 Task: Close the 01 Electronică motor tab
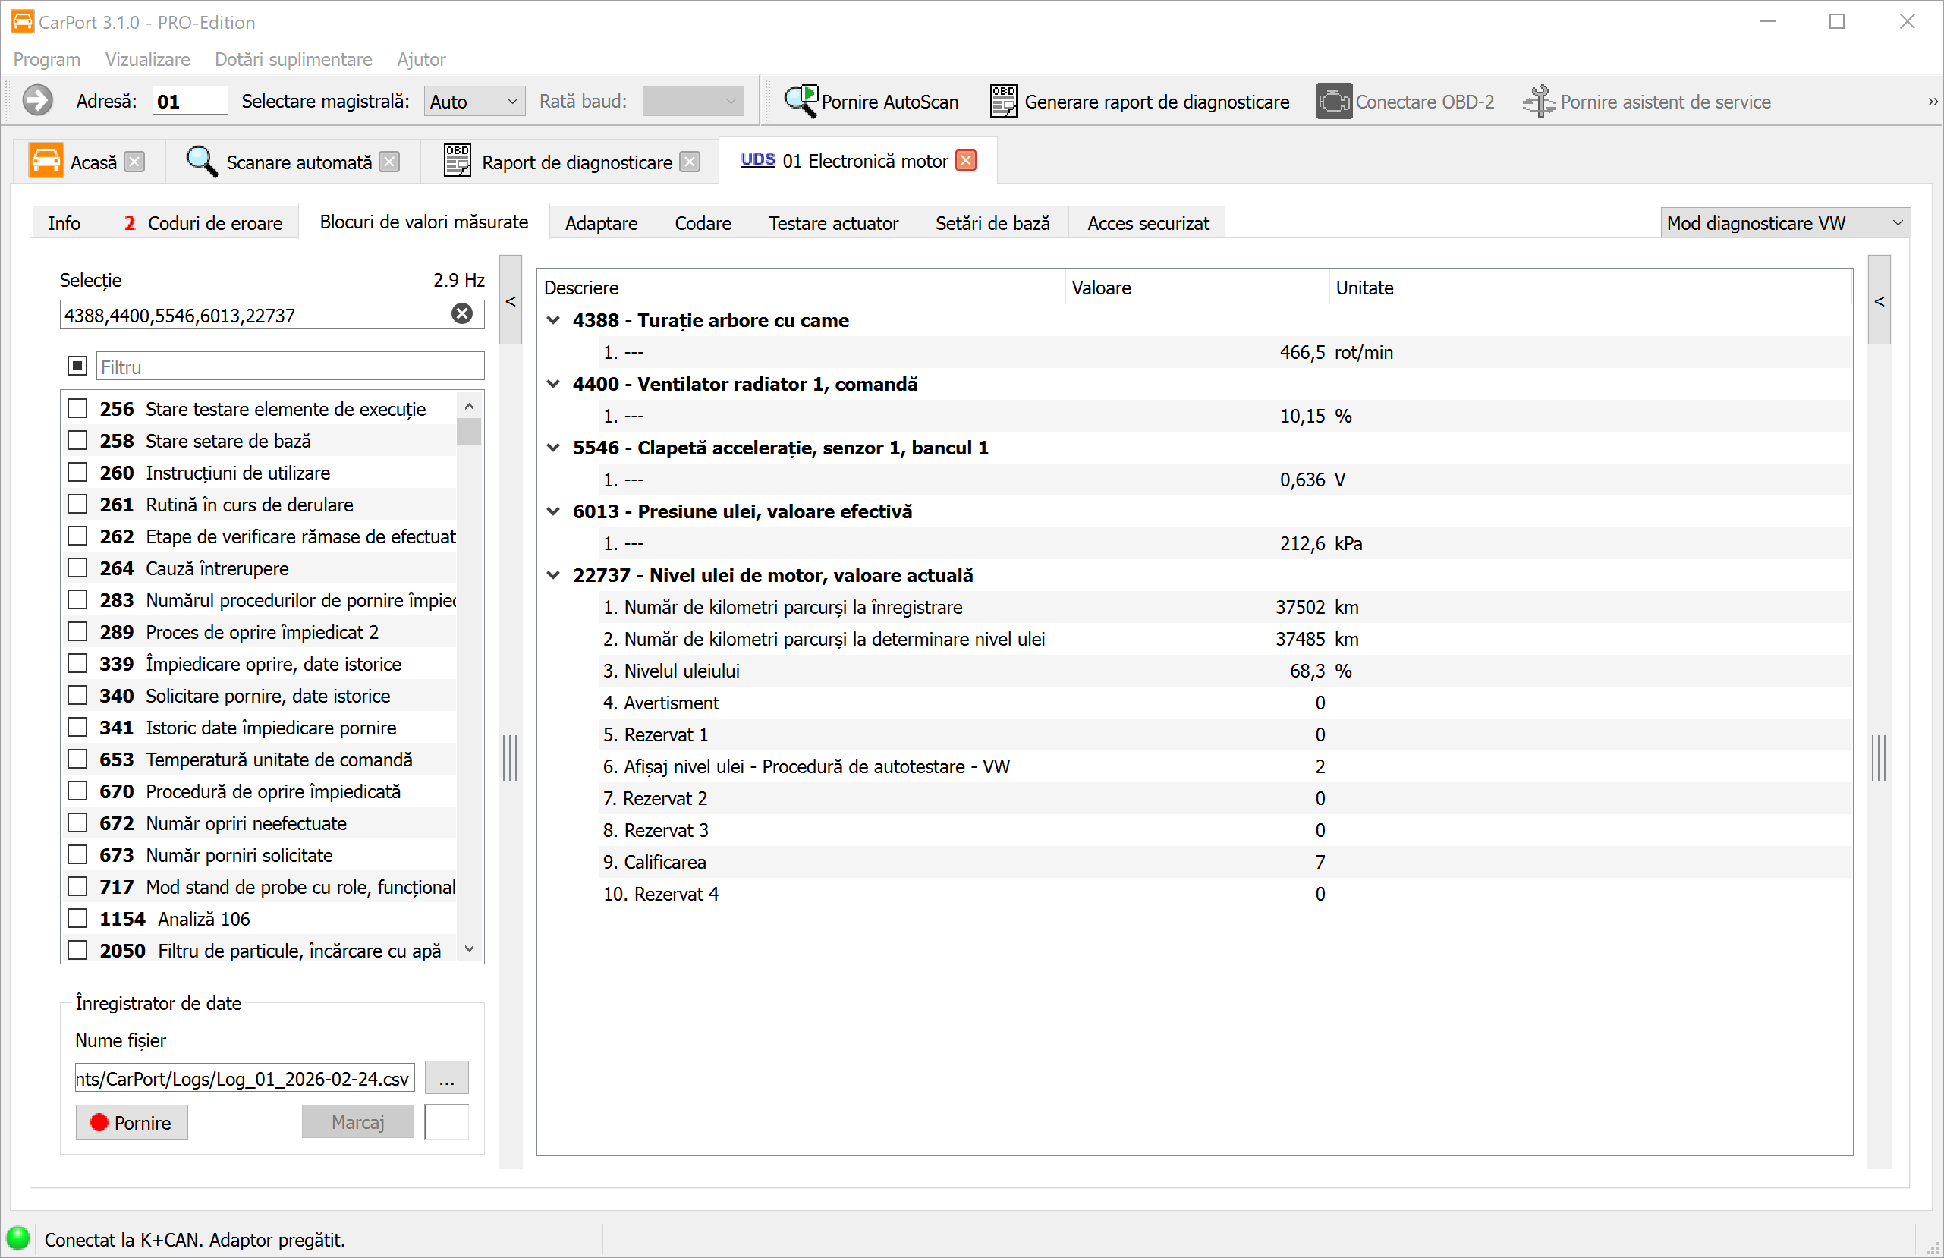(x=966, y=161)
